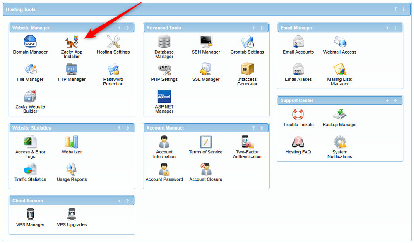Screen dimensions: 414x243
Task: Click the Trouble Tickets lifebuoy icon
Action: (x=298, y=114)
